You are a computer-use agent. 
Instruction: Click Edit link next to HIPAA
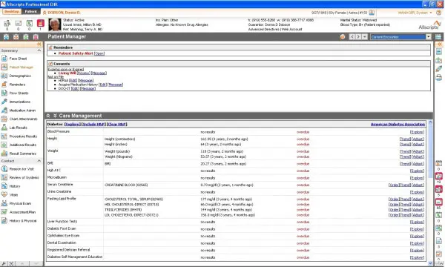[x=73, y=81]
